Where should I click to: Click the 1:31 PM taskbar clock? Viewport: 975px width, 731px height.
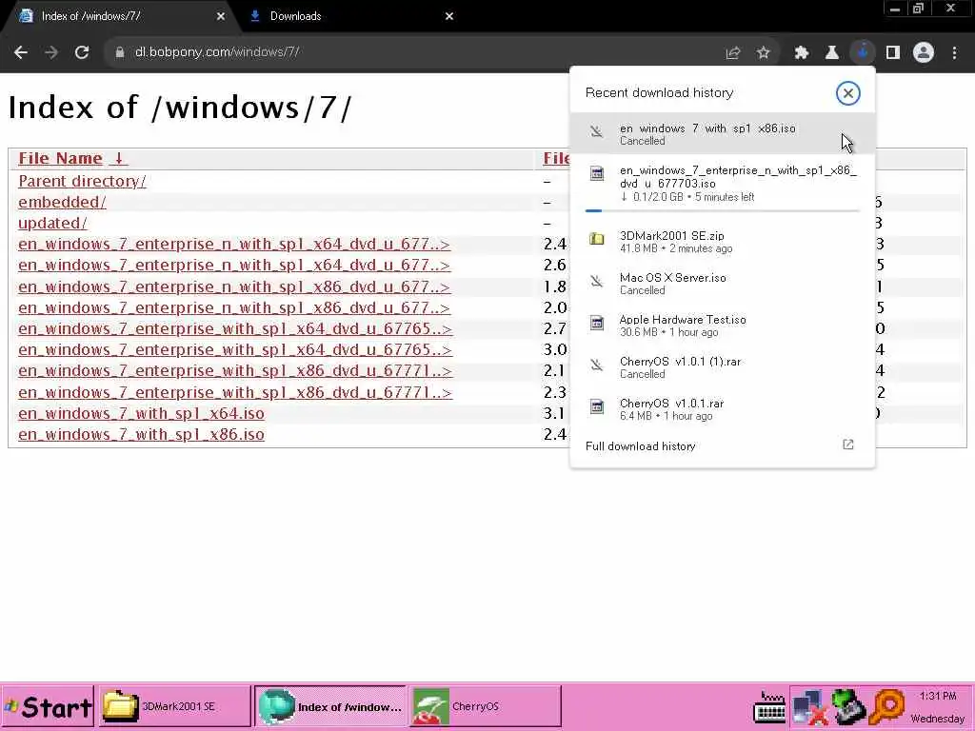[938, 696]
